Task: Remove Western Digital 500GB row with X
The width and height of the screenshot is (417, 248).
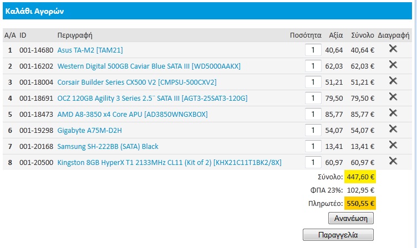Action: [x=393, y=65]
